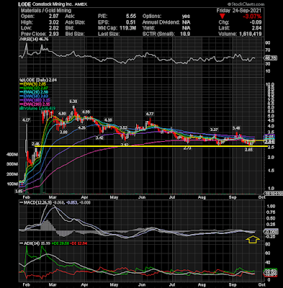
Task: Click the Friday 24-Sep-2021 date
Action: 239,10
